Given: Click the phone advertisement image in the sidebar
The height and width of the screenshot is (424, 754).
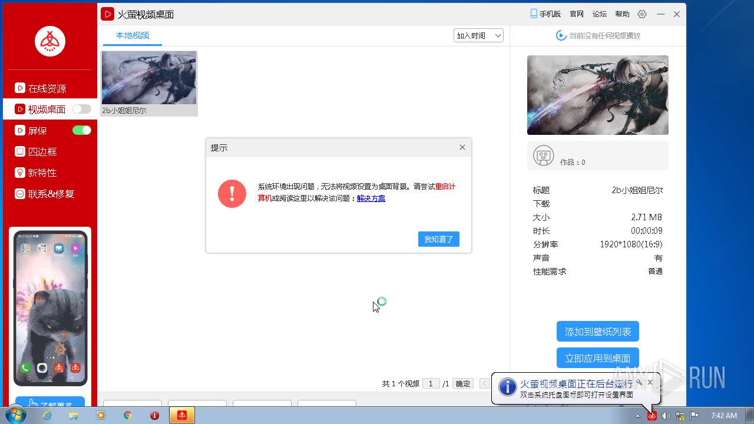Looking at the screenshot, I should coord(50,308).
